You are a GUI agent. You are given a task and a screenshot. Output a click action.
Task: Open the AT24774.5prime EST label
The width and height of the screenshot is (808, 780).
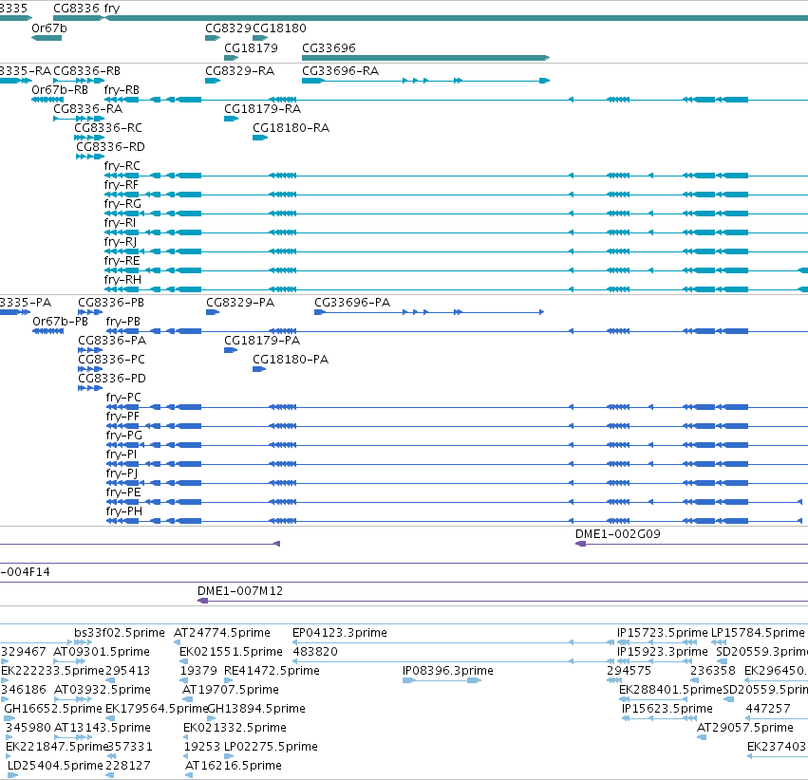coord(222,633)
